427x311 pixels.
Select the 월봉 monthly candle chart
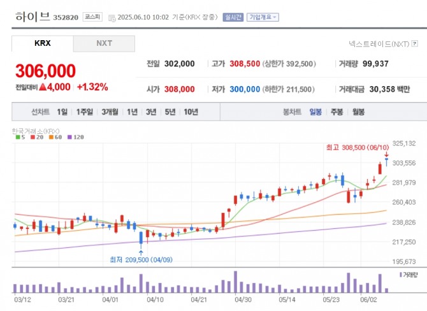358,112
